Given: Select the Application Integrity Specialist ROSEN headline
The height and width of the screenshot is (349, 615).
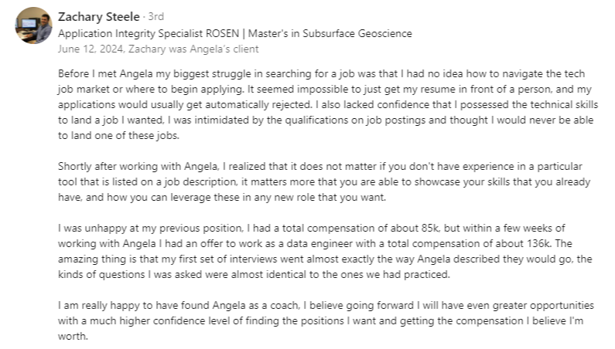Looking at the screenshot, I should (149, 34).
